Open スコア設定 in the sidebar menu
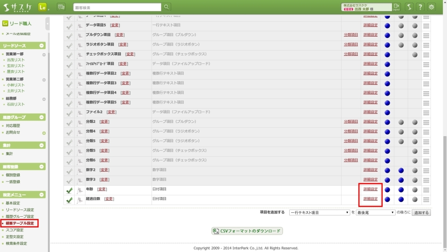 (15, 230)
